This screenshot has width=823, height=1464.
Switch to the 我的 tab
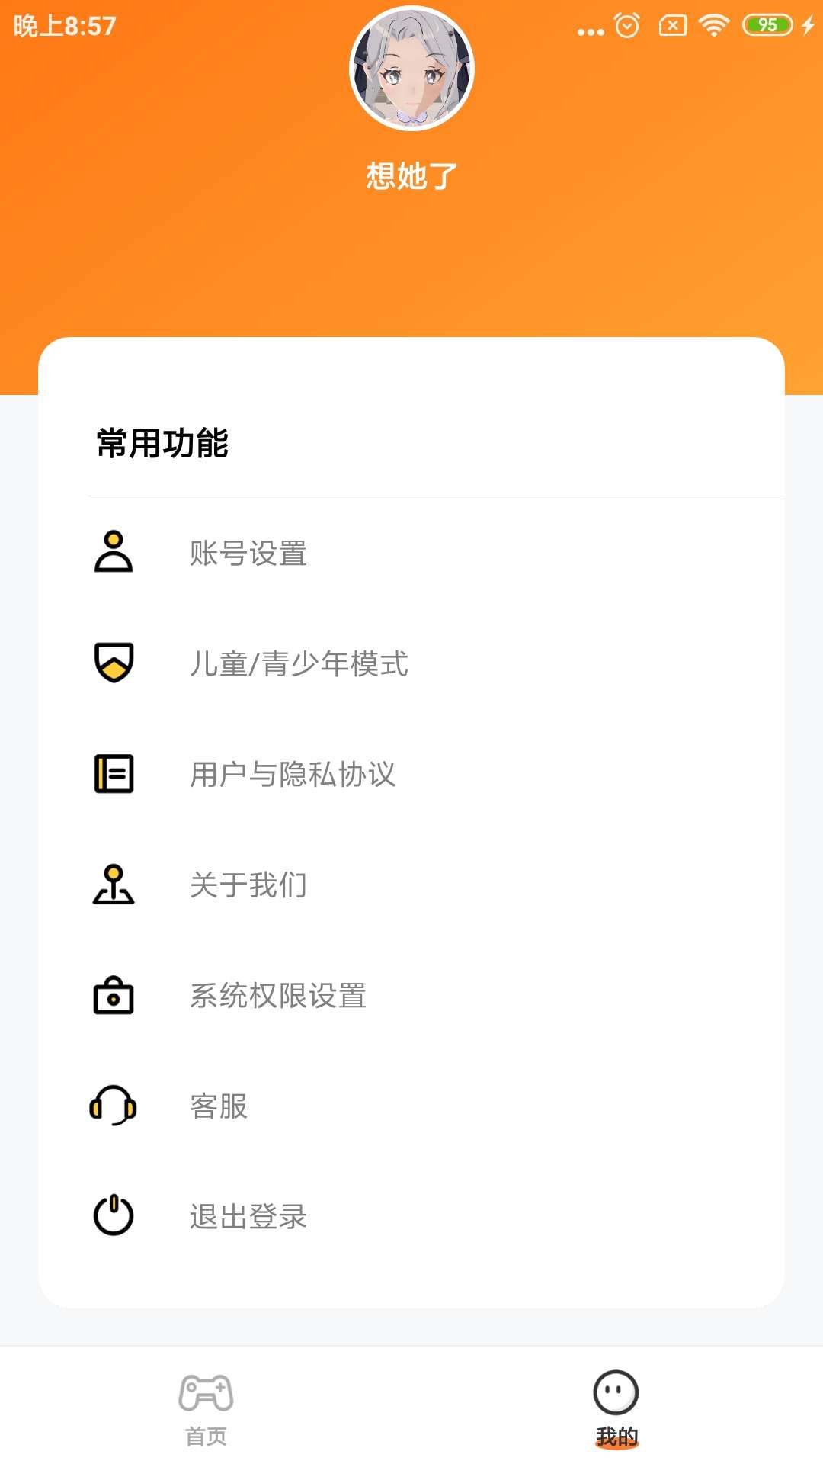616,1437
